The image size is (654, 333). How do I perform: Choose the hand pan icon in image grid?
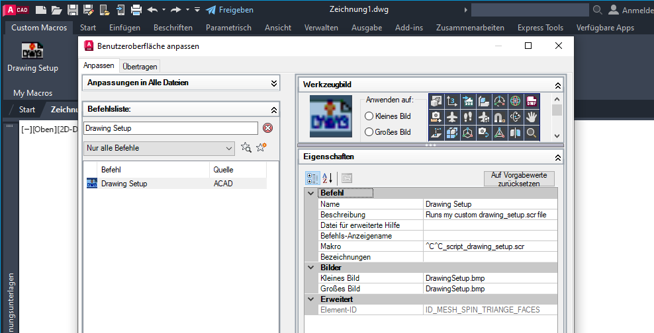(532, 117)
